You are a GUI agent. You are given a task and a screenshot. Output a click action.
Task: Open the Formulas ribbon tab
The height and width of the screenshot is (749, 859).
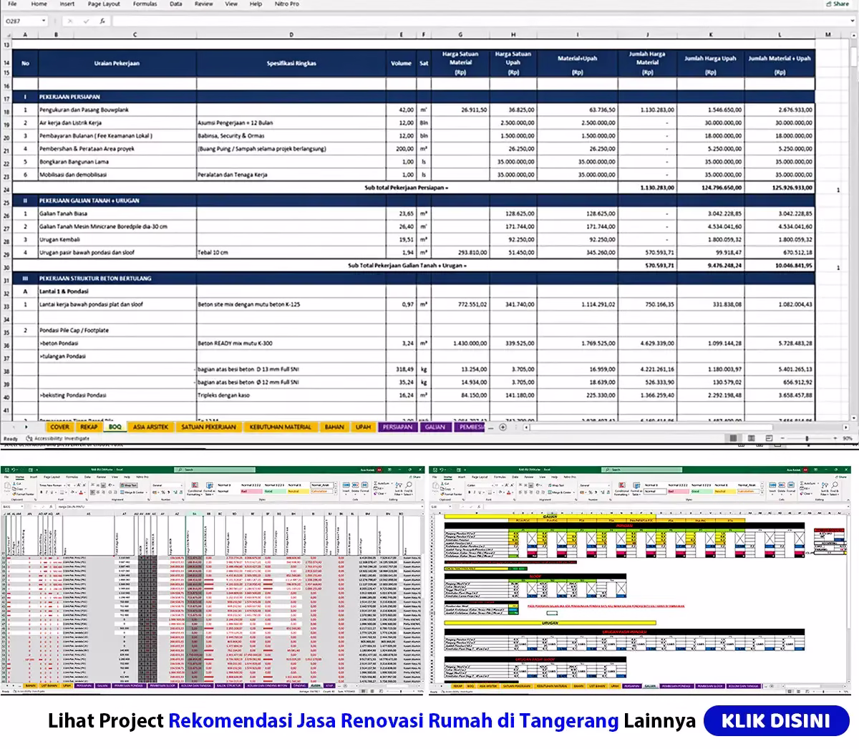point(145,4)
